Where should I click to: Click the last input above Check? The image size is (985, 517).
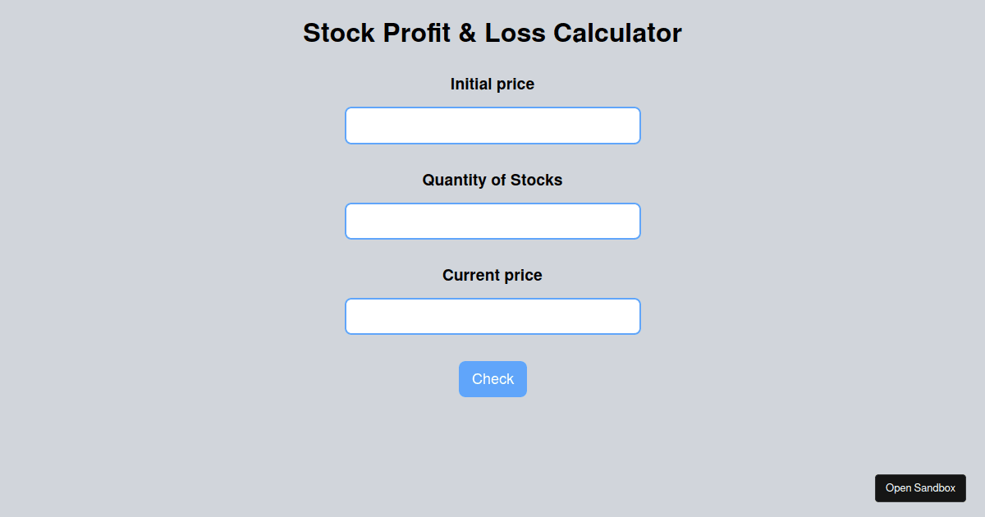pyautogui.click(x=492, y=317)
